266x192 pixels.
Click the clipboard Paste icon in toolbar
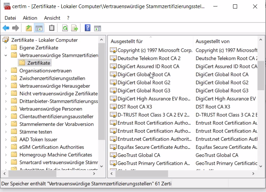click(52, 28)
